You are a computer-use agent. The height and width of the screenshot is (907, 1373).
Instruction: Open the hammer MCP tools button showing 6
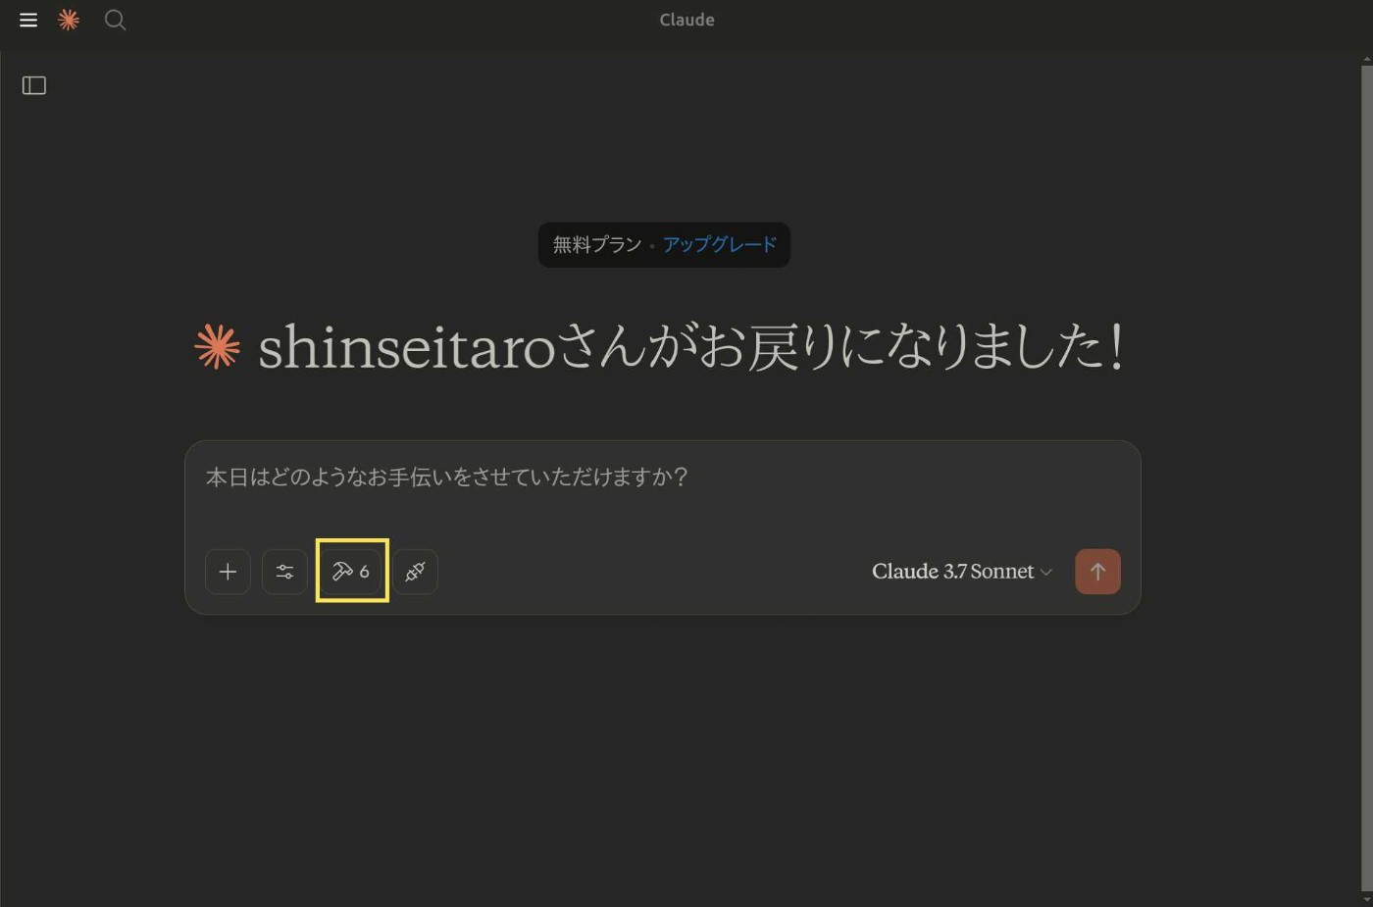[352, 571]
